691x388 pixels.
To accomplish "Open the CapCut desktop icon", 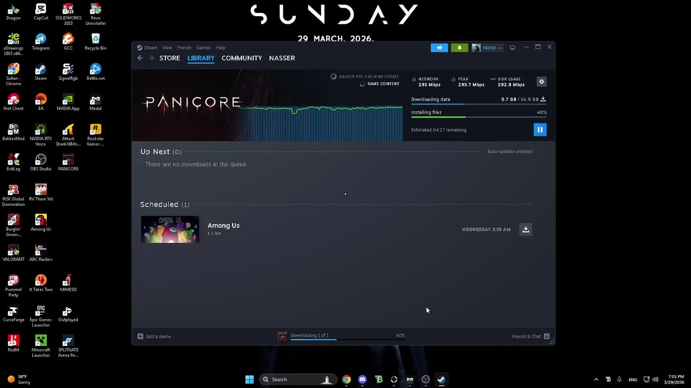I will click(41, 12).
